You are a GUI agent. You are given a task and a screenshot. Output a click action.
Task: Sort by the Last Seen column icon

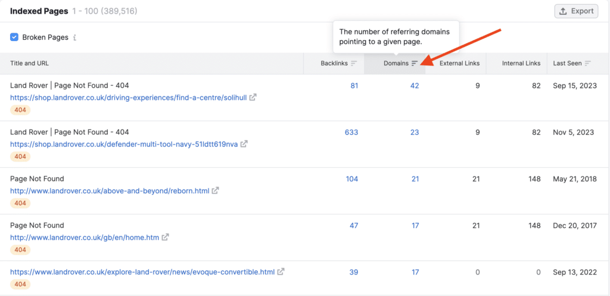(x=588, y=63)
